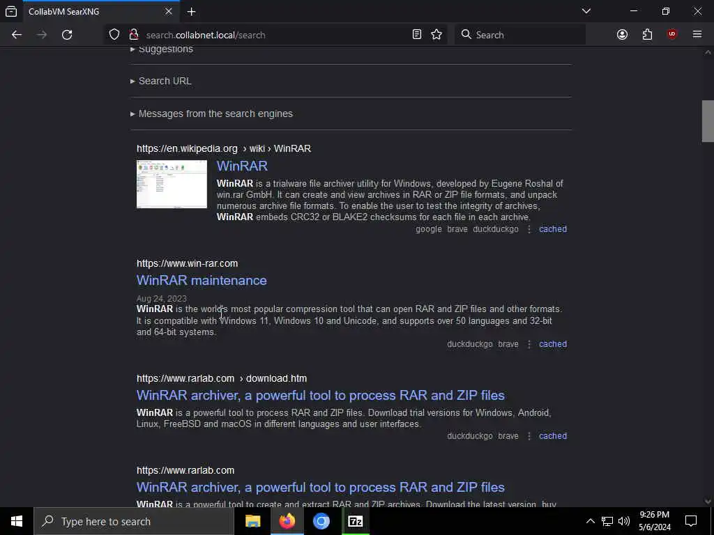
Task: Switch to Firefox in the taskbar
Action: coord(287,521)
